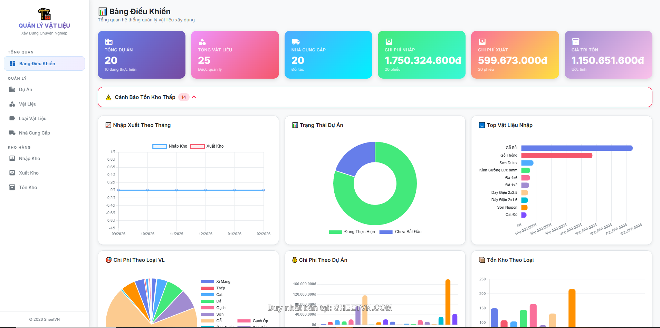
Task: Open Nhà Cung Cấp via its truck icon
Action: (12, 133)
